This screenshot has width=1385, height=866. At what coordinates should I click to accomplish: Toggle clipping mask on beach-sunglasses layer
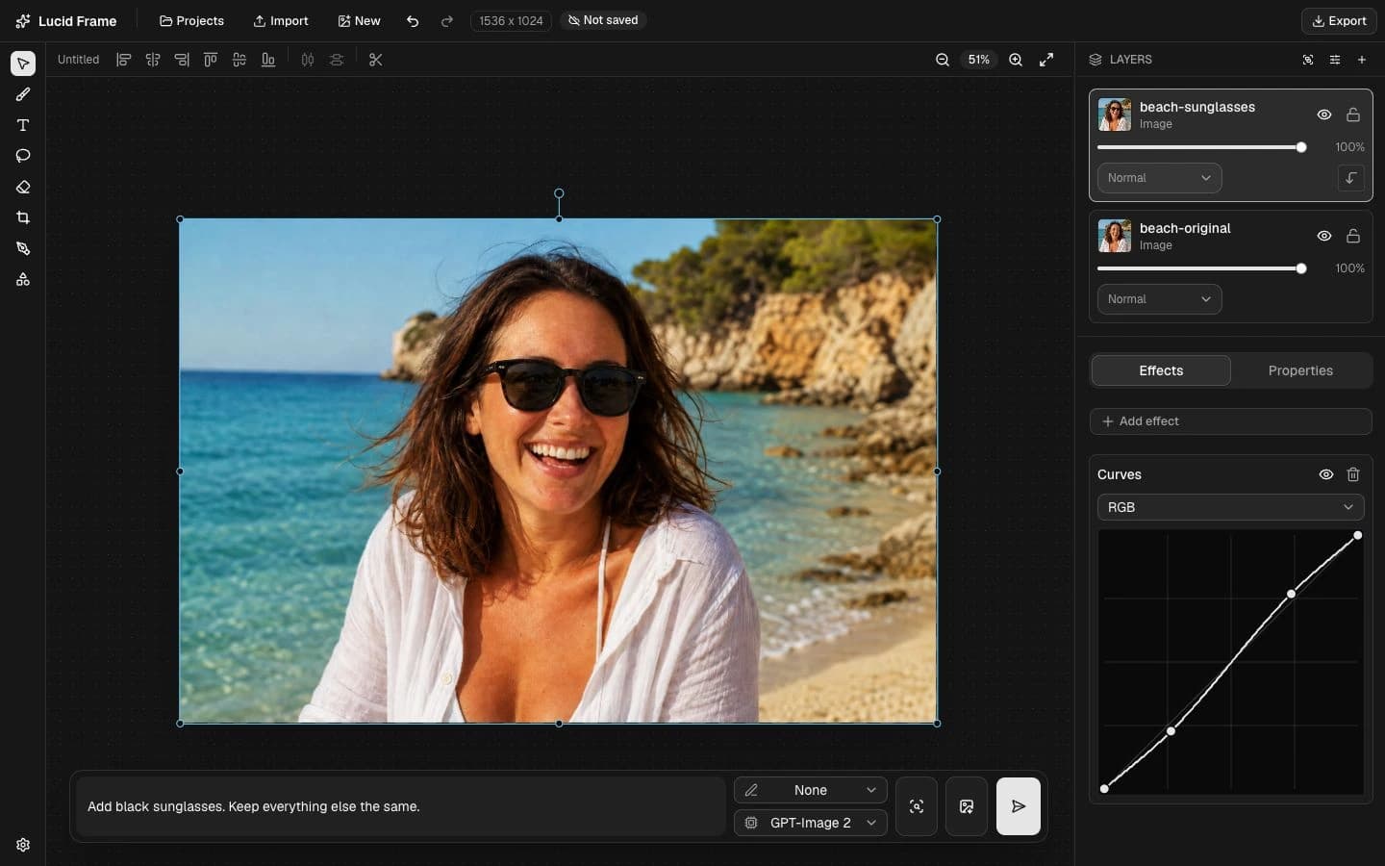[x=1351, y=178]
